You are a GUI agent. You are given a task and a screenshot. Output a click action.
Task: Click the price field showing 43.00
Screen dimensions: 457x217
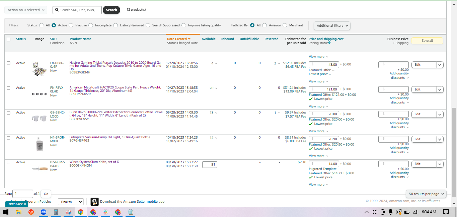[324, 64]
